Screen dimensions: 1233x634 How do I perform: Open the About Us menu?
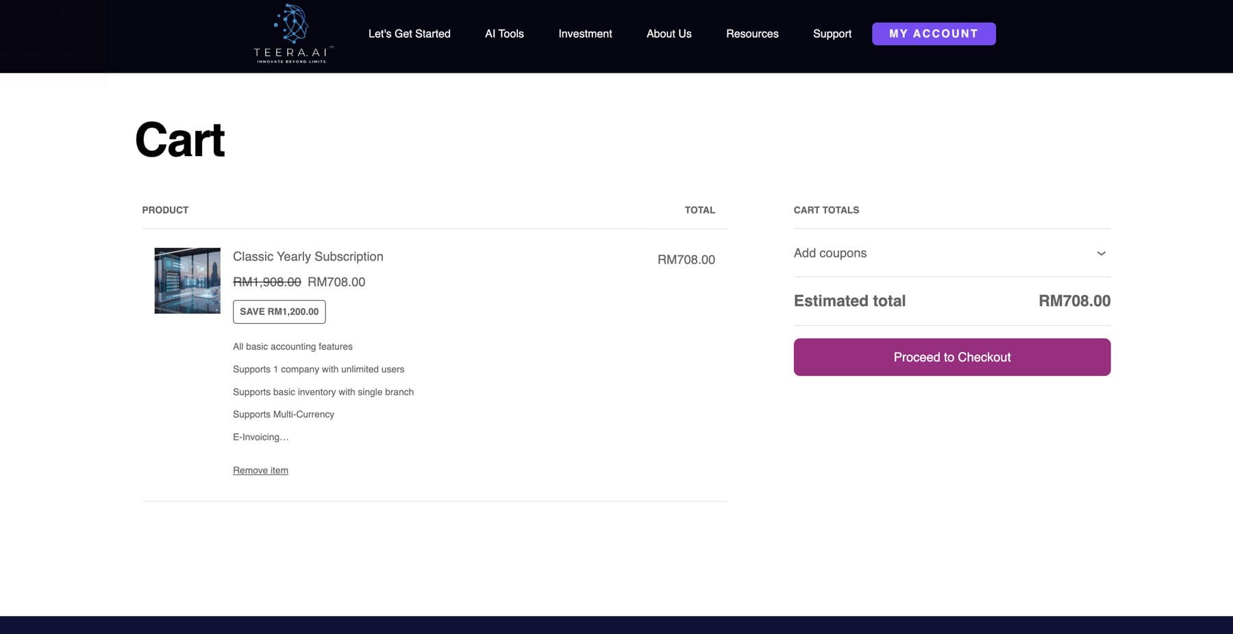click(x=668, y=34)
